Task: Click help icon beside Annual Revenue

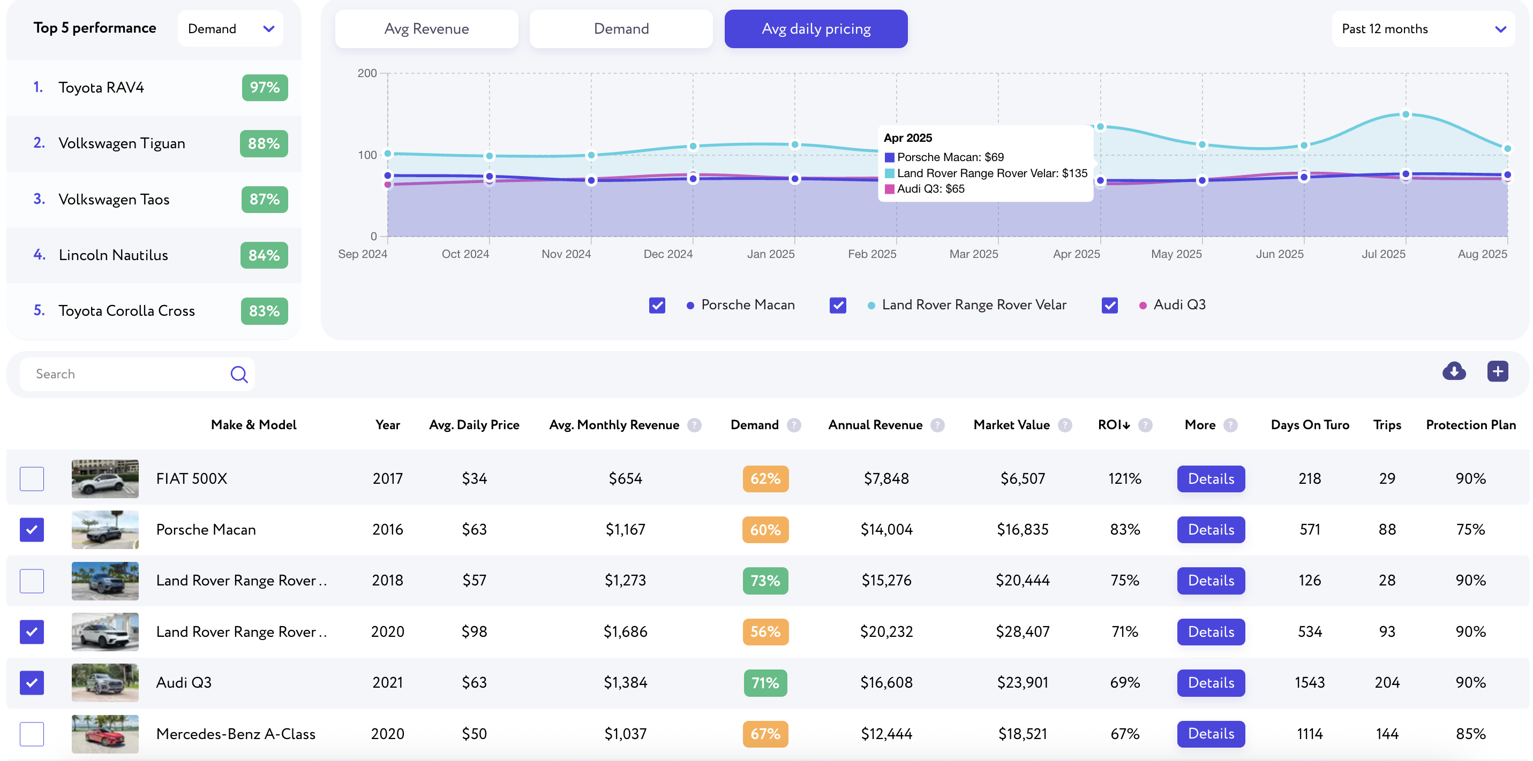Action: point(937,425)
